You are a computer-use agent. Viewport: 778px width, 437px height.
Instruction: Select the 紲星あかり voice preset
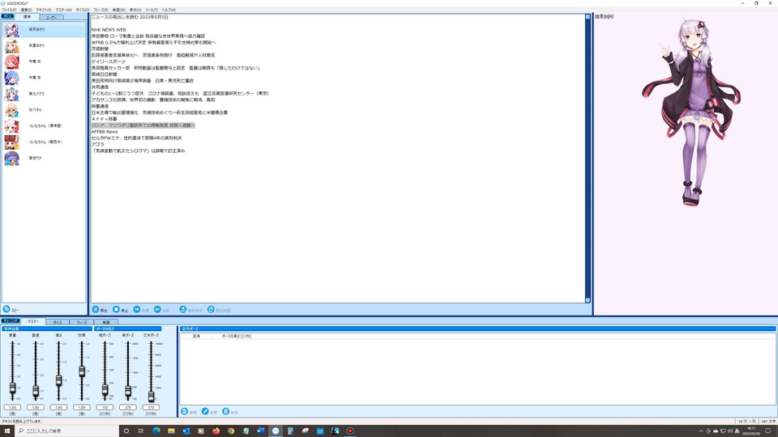coord(44,45)
